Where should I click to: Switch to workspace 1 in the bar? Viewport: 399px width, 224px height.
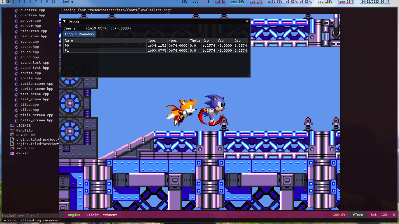[3, 2]
